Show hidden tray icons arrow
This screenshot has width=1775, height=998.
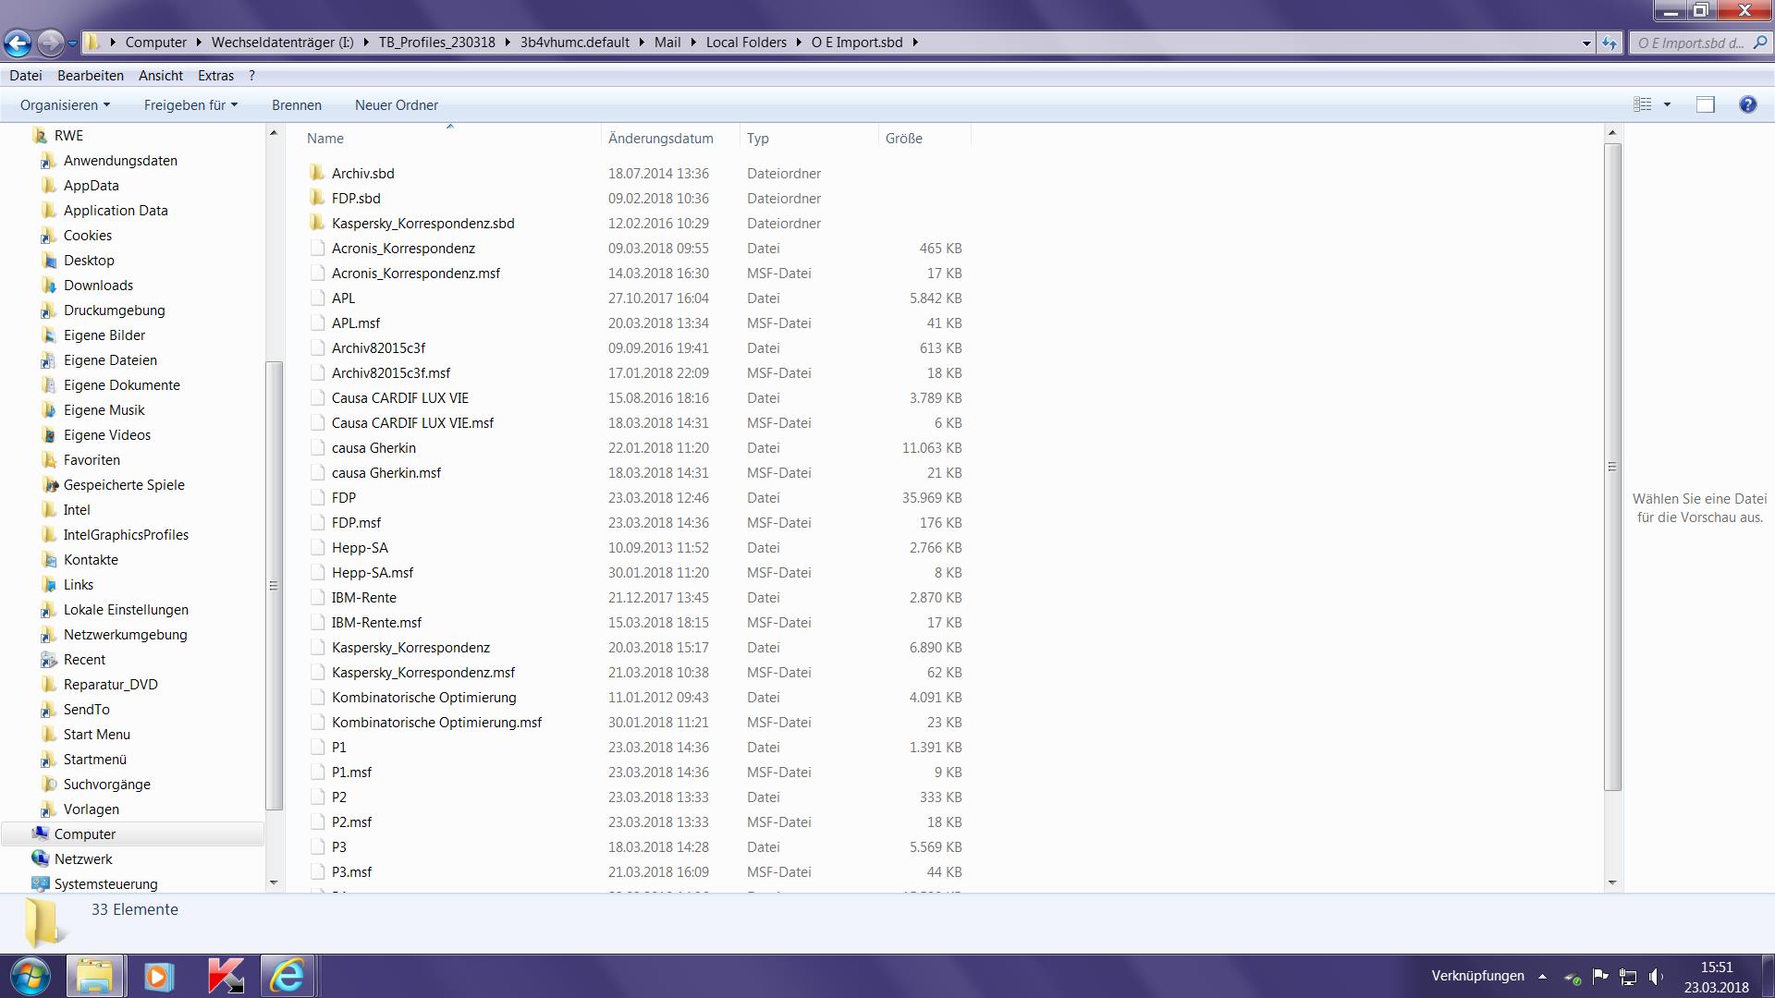pyautogui.click(x=1542, y=977)
